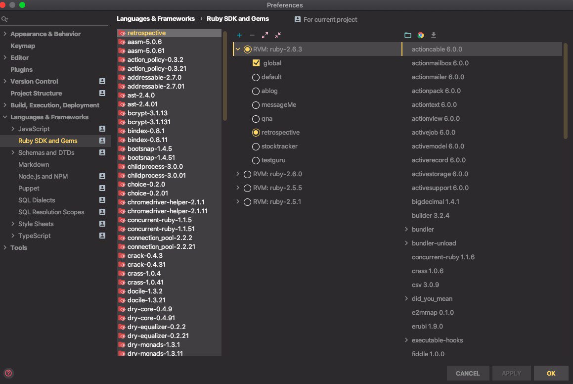The height and width of the screenshot is (384, 573).
Task: Click project icon beside TypeScript row
Action: point(102,236)
